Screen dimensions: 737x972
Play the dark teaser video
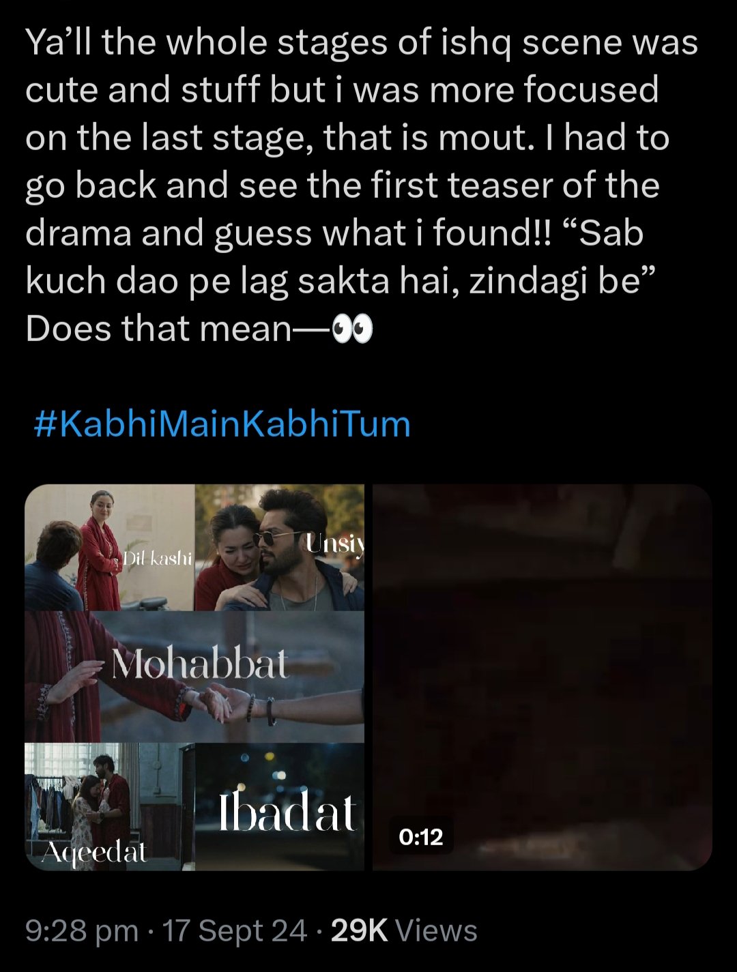543,677
